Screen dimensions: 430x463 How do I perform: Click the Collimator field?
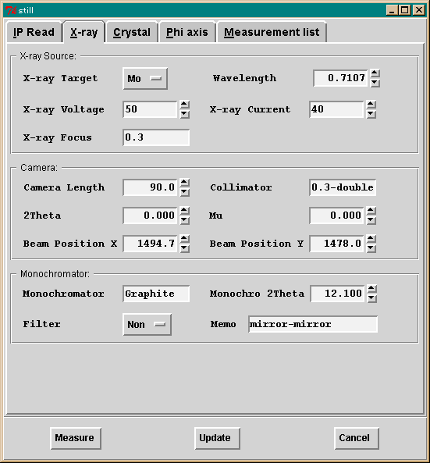point(343,187)
